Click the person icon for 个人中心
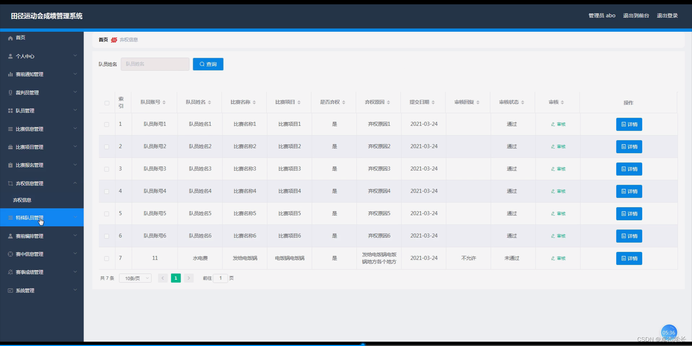The width and height of the screenshot is (692, 346). point(10,56)
